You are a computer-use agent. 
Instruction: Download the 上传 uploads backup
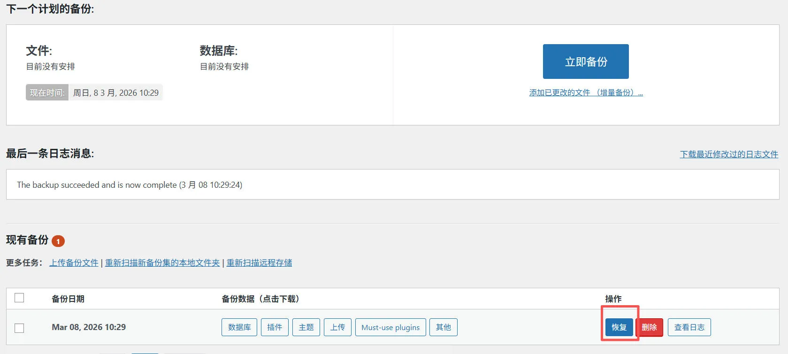tap(337, 327)
